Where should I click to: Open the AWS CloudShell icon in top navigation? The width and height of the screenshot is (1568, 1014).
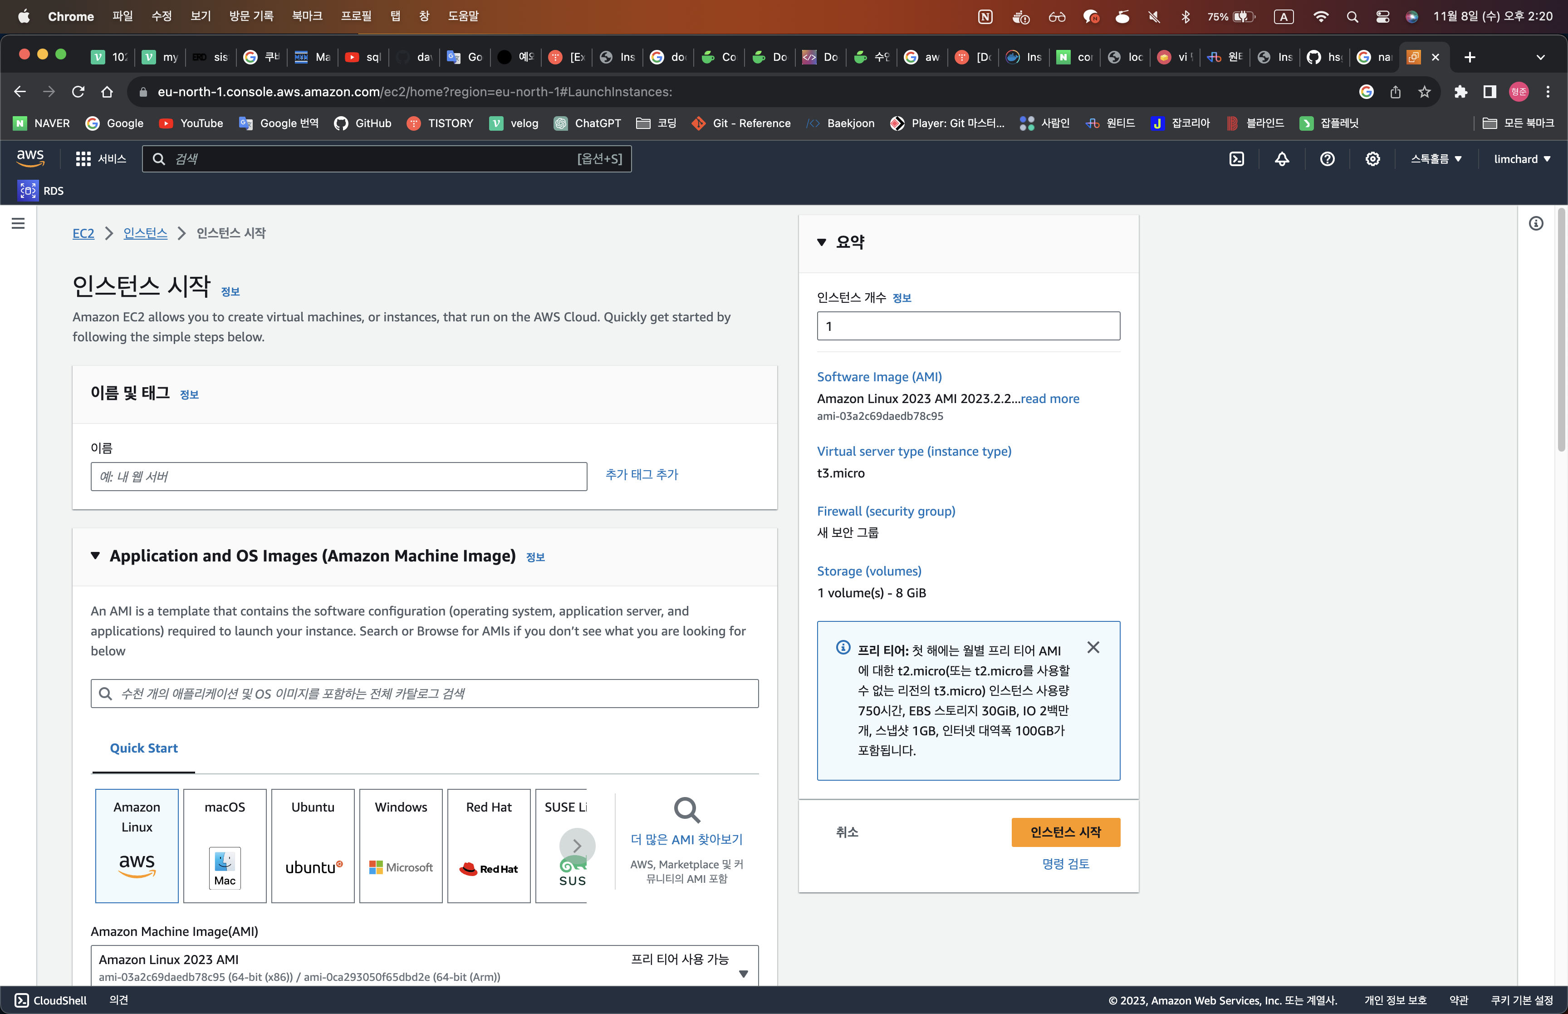[x=1236, y=159]
